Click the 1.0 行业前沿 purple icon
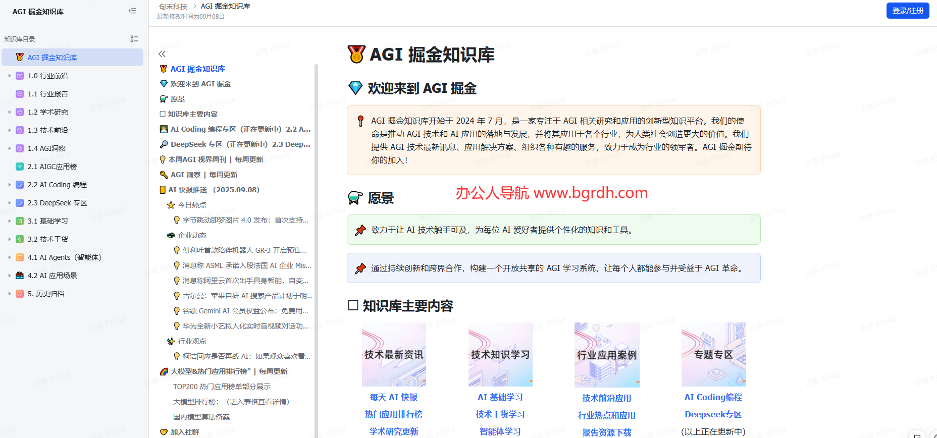The height and width of the screenshot is (438, 937). pos(20,76)
